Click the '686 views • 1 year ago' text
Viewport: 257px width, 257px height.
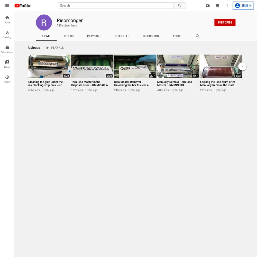coord(41,90)
